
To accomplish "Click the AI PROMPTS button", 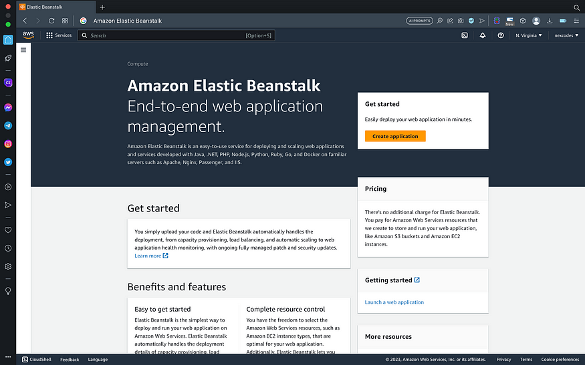I will (419, 21).
